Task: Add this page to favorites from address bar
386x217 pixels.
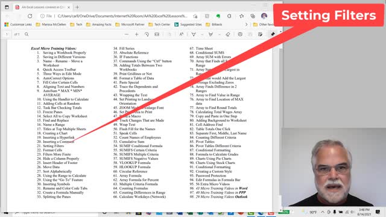Action: tap(195, 16)
